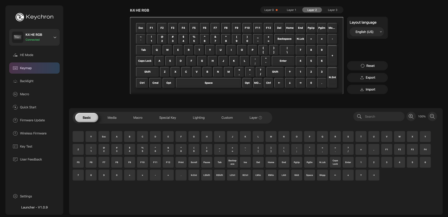
Task: Open the Custom keycode tab
Action: tap(227, 117)
